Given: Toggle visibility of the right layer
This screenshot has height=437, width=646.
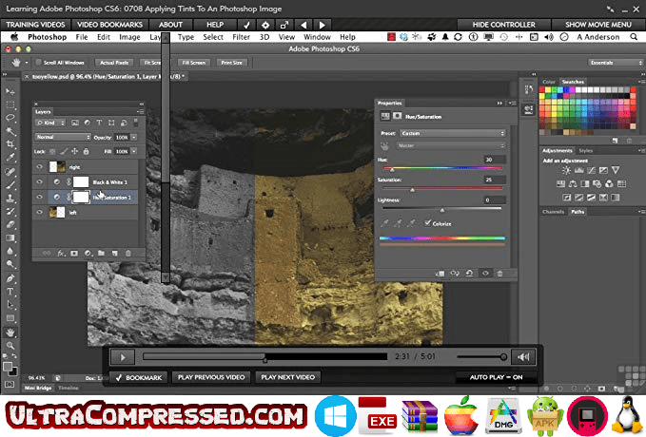Looking at the screenshot, I should (40, 166).
